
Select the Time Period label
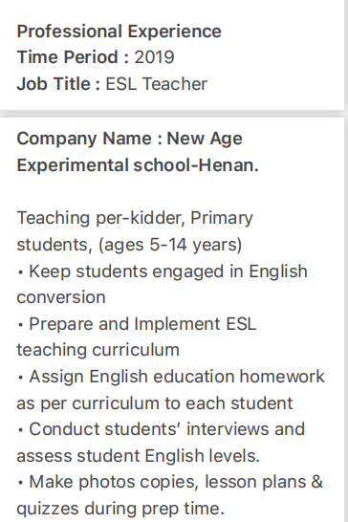coord(73,57)
